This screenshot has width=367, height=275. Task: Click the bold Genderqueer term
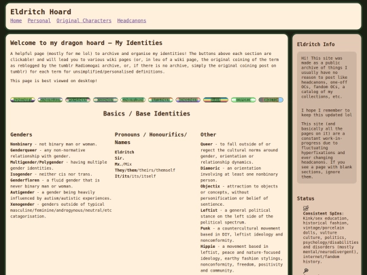[x=23, y=150]
